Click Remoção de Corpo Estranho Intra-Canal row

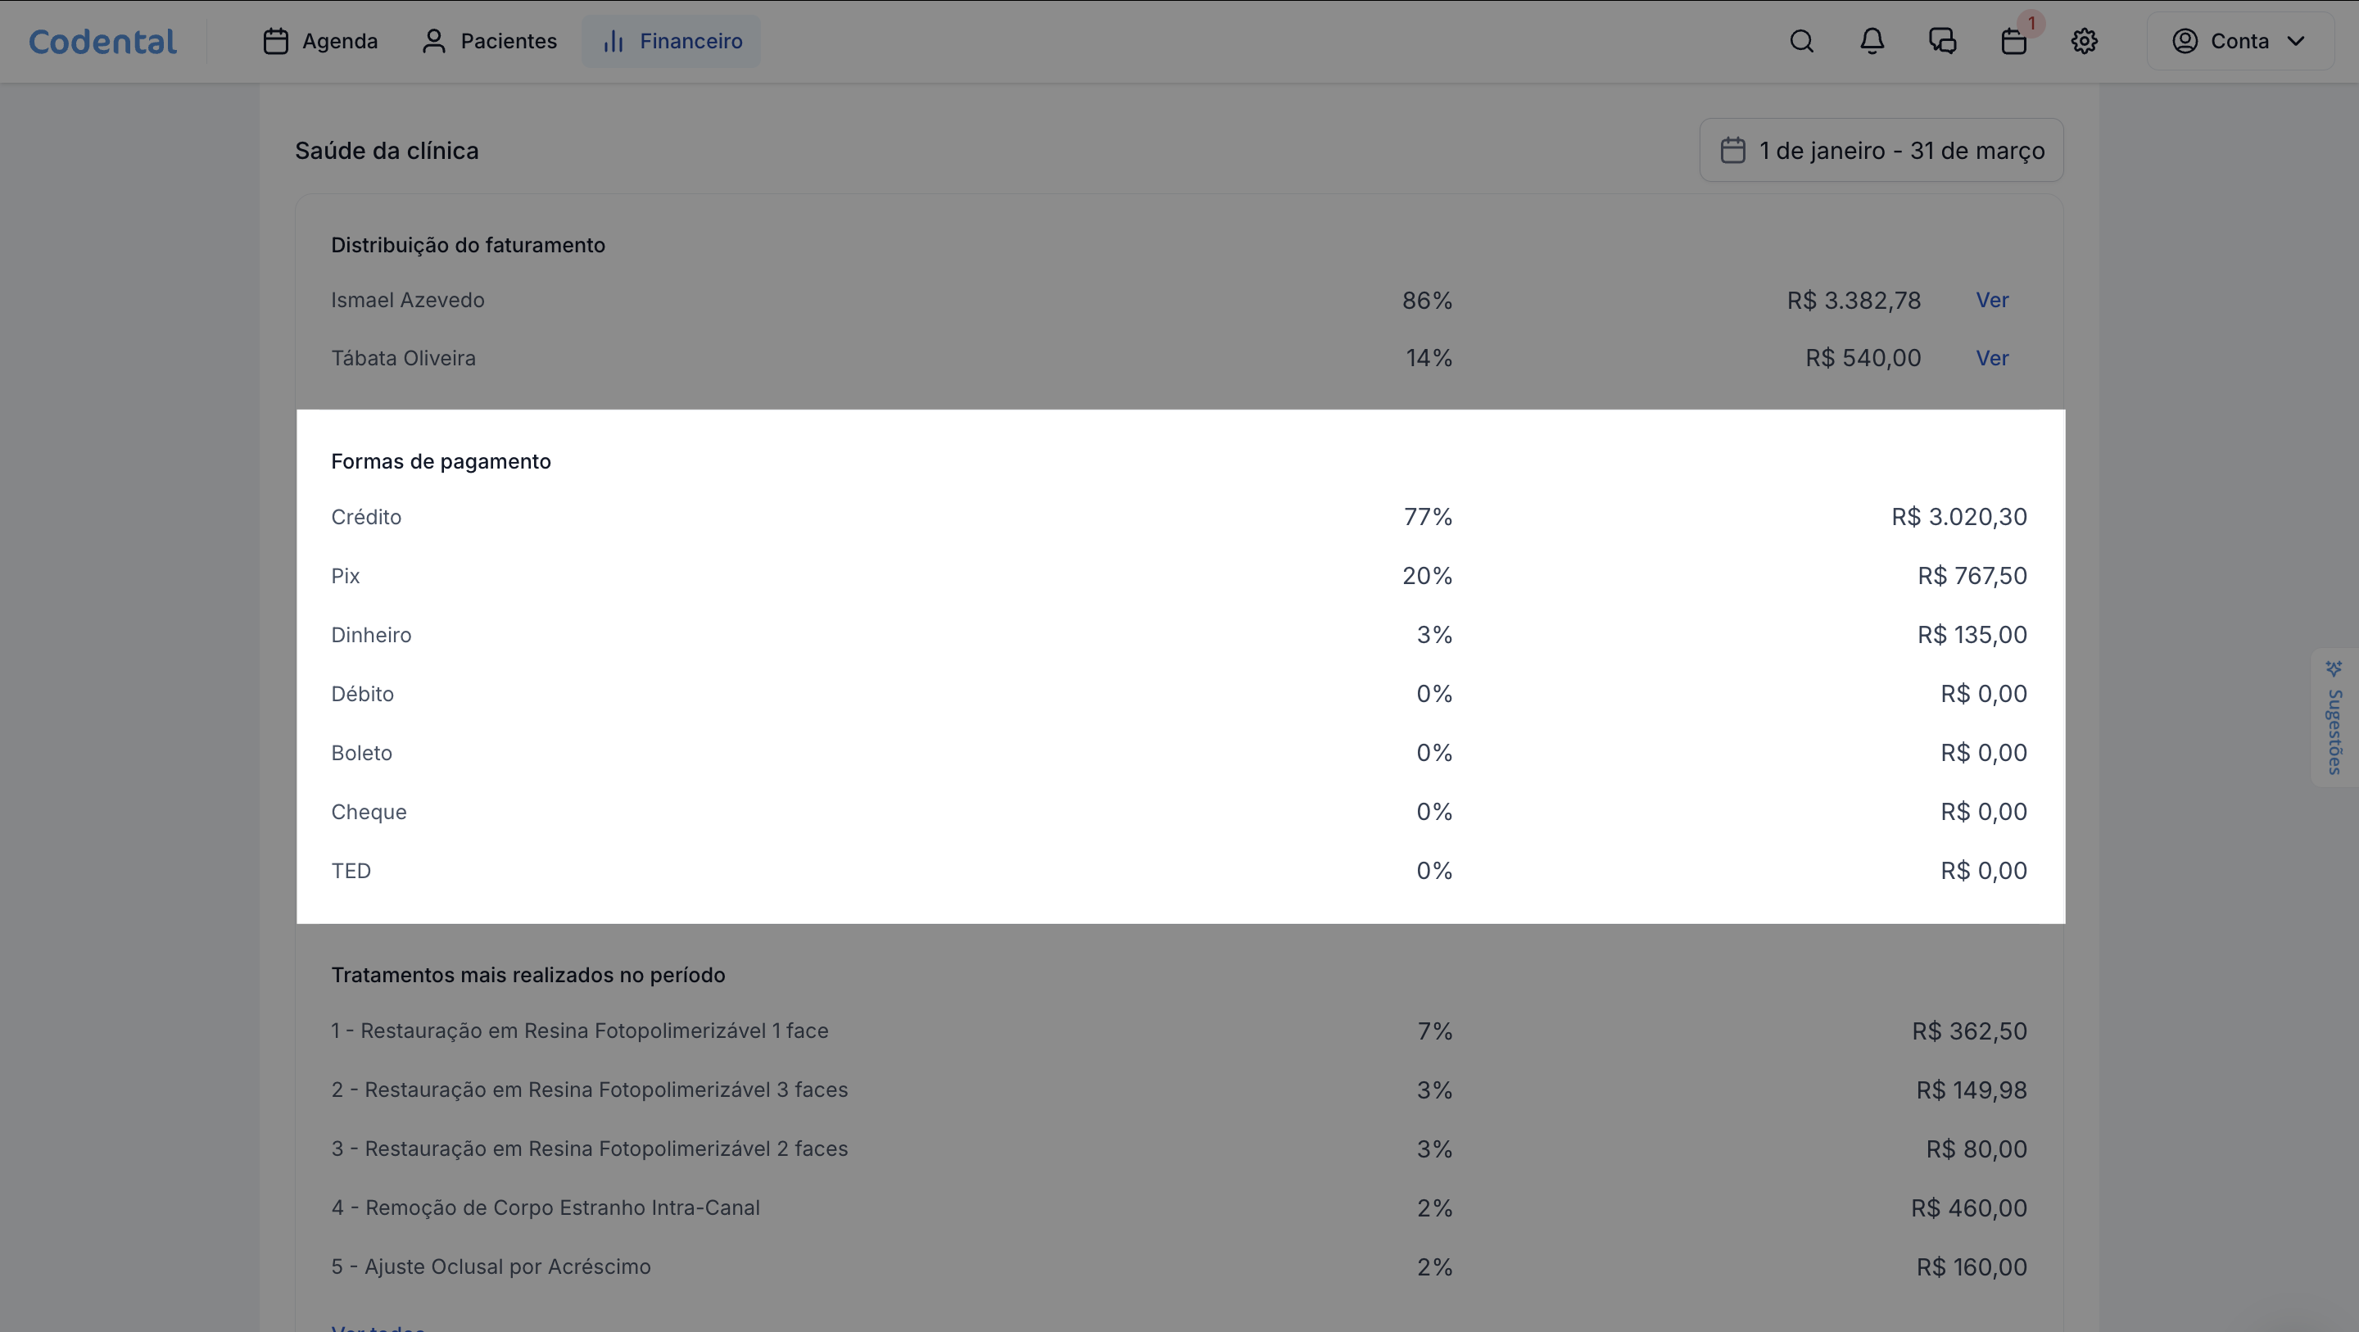[1179, 1208]
